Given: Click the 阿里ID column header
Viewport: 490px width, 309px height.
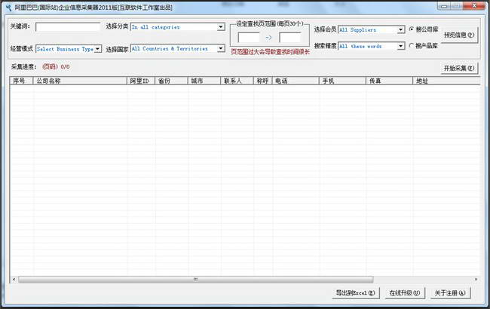Looking at the screenshot, I should click(x=141, y=81).
